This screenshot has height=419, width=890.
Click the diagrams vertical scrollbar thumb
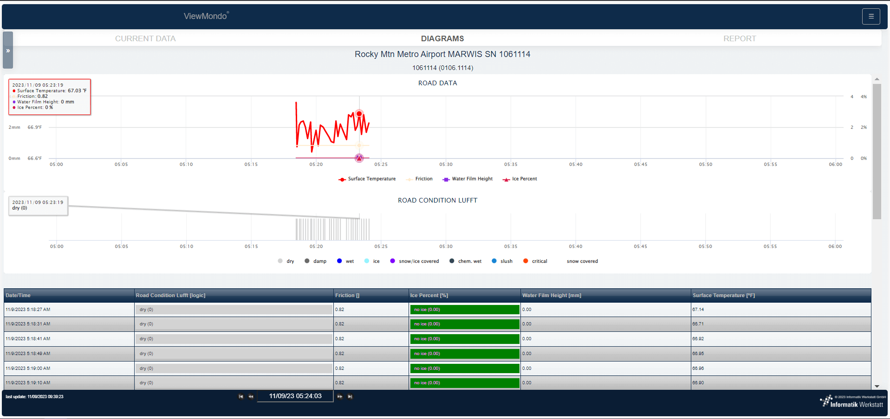(877, 151)
